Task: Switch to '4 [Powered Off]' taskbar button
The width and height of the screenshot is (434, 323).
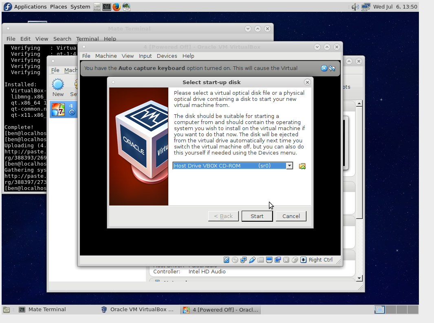Action: pyautogui.click(x=221, y=310)
